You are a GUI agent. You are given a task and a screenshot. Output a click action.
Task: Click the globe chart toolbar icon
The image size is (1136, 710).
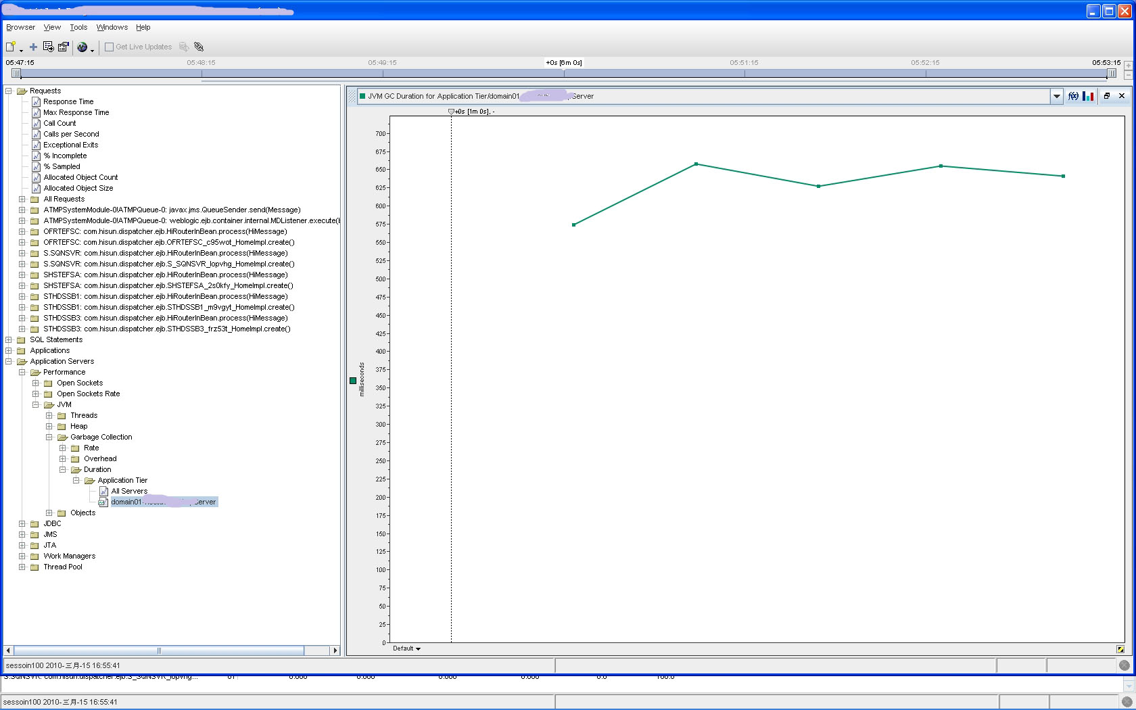[82, 47]
